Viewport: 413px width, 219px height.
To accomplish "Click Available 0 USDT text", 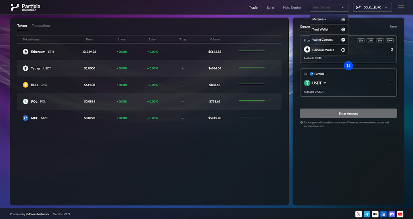I will (x=314, y=92).
